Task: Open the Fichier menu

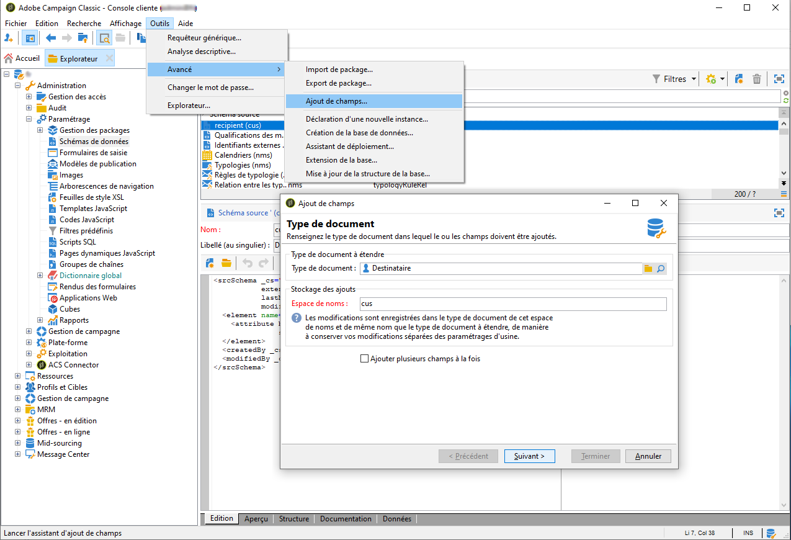Action: (16, 24)
